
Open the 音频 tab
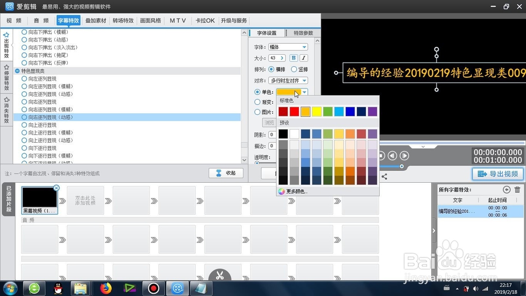pyautogui.click(x=41, y=21)
